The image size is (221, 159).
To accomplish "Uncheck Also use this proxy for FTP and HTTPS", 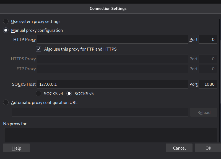I will 39,49.
